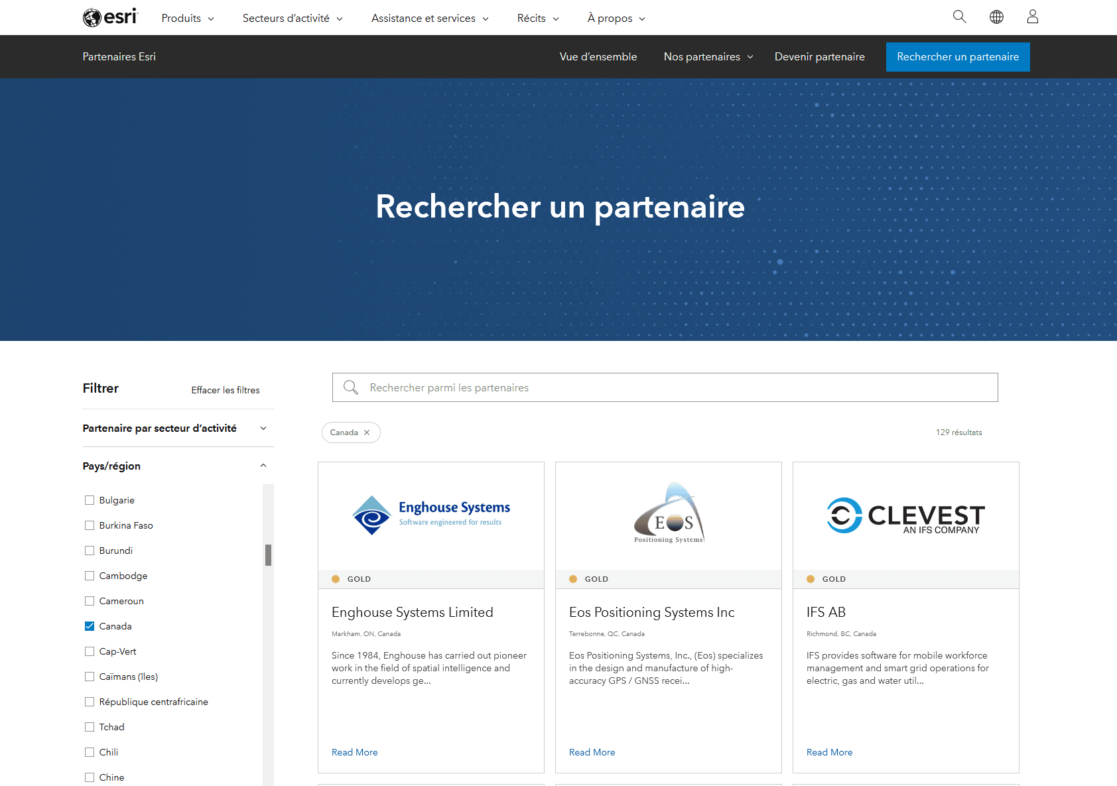Check the Caïmans (îles) checkbox
The height and width of the screenshot is (786, 1117).
point(90,677)
